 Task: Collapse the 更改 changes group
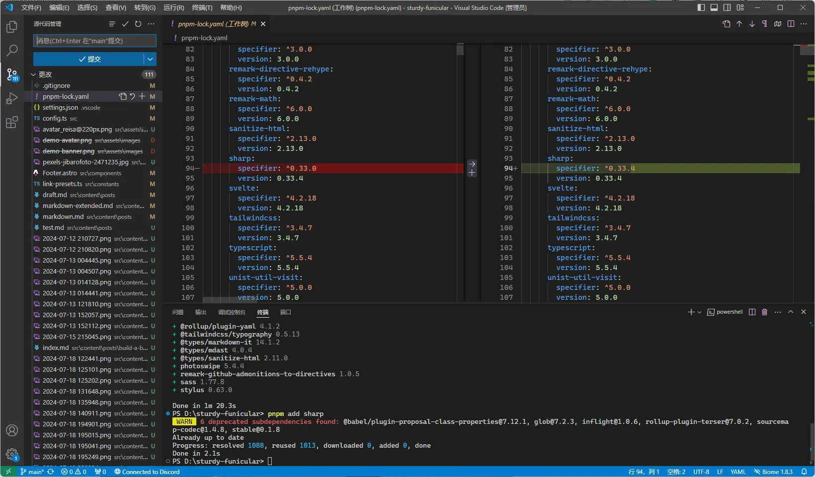click(x=34, y=74)
